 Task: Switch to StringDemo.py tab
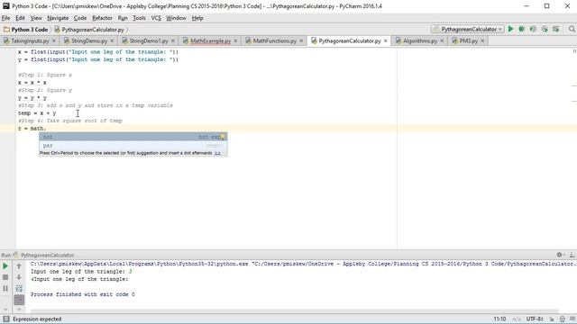(89, 40)
